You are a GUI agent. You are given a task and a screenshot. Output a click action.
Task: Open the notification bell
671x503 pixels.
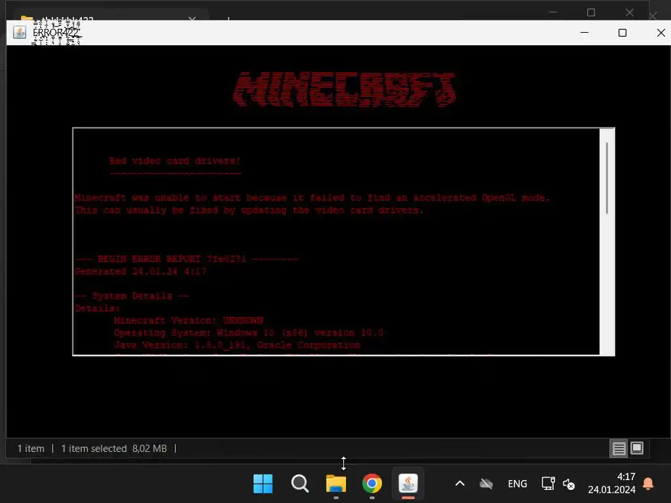[648, 484]
